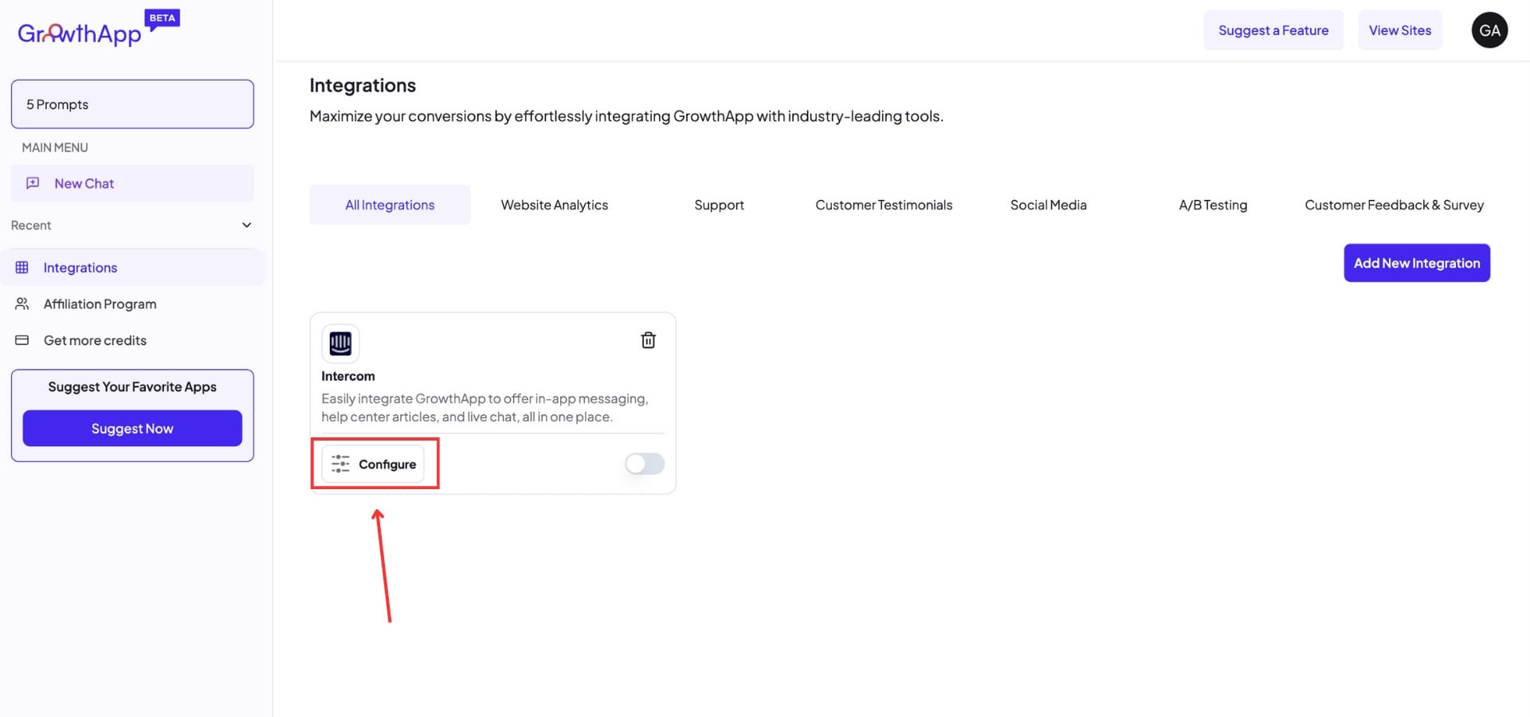Screen dimensions: 1530x717
Task: Start a New Chat
Action: pyautogui.click(x=132, y=183)
